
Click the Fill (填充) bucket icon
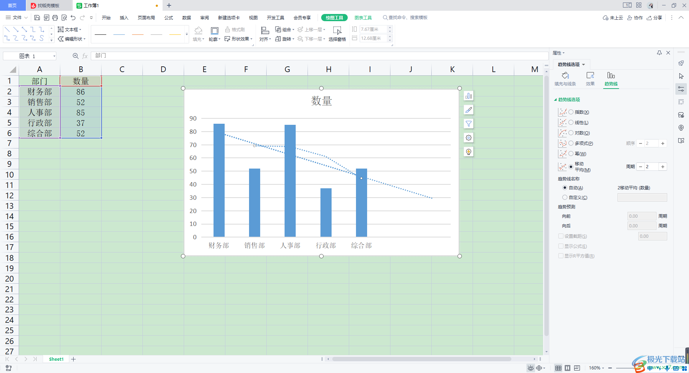(x=198, y=30)
